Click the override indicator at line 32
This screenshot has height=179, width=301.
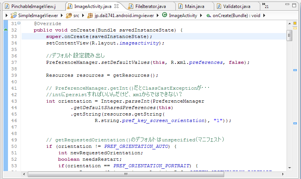pyautogui.click(x=6, y=30)
